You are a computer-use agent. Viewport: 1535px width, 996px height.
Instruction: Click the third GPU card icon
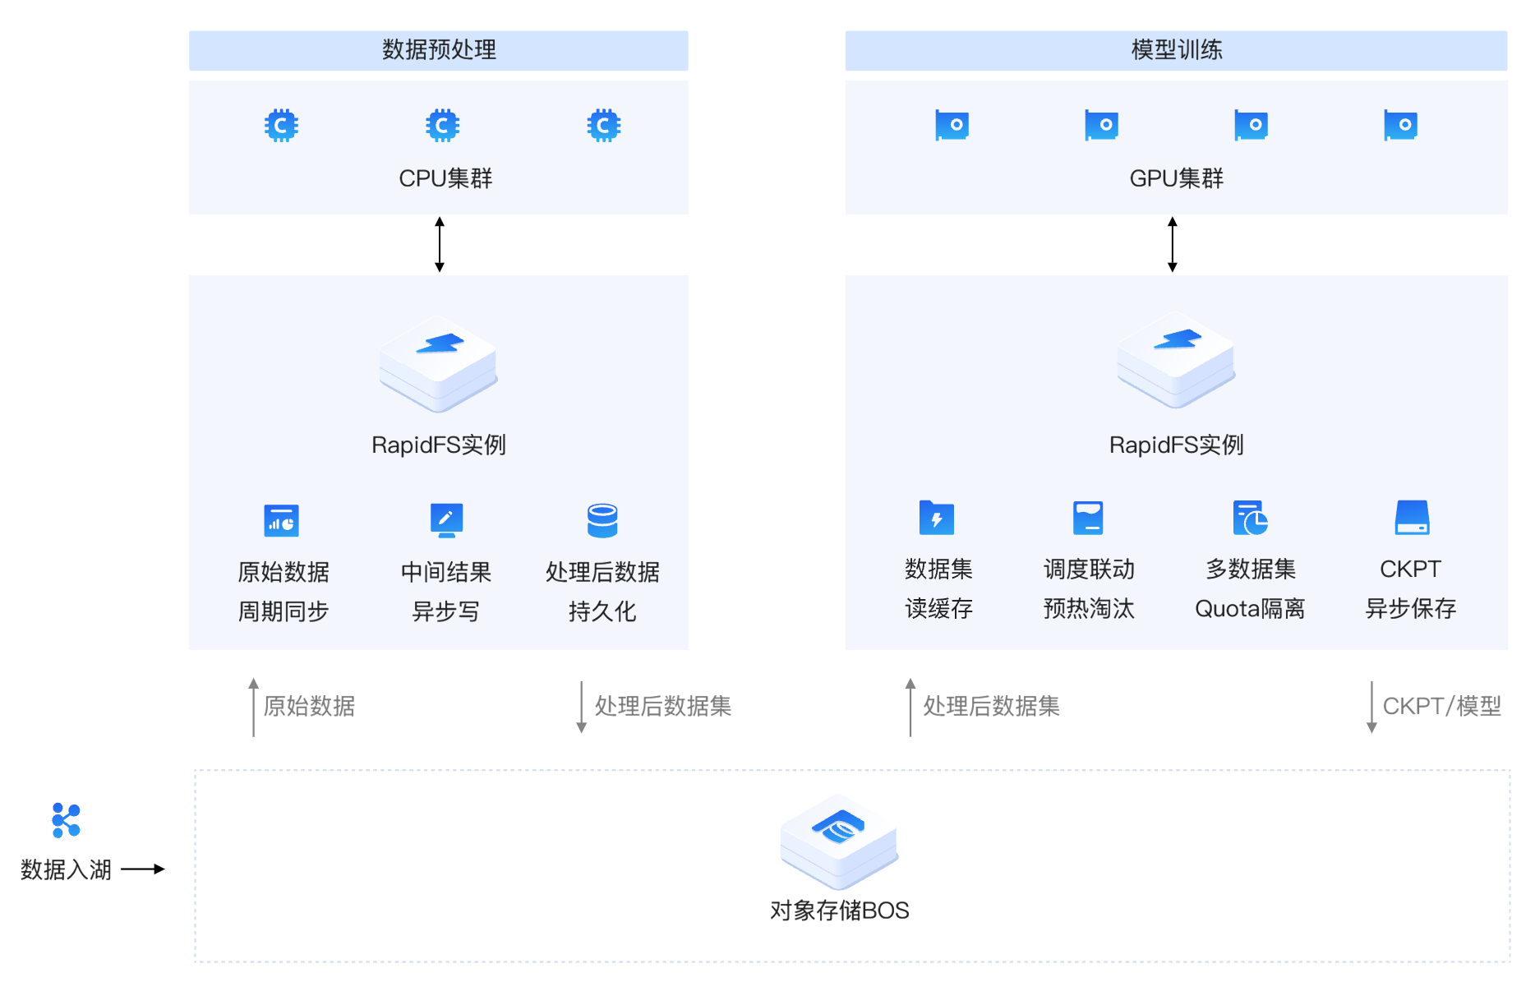(x=1251, y=125)
